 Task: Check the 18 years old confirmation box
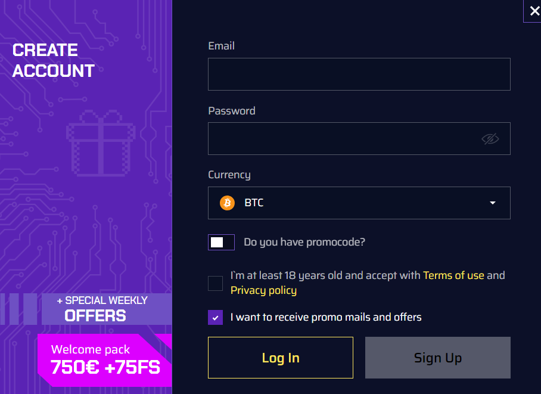(215, 283)
